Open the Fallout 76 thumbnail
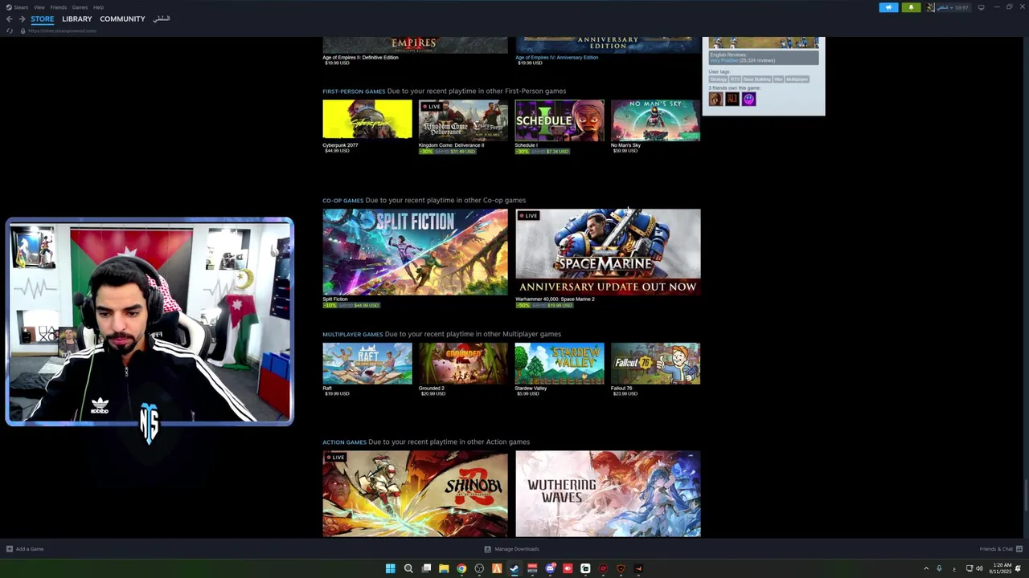 point(655,364)
